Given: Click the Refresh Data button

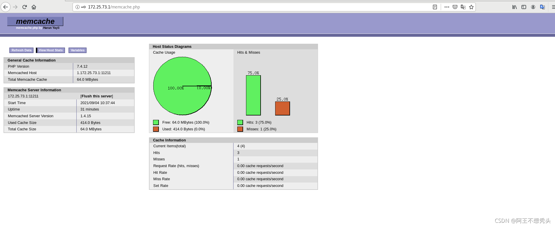Looking at the screenshot, I should point(22,50).
